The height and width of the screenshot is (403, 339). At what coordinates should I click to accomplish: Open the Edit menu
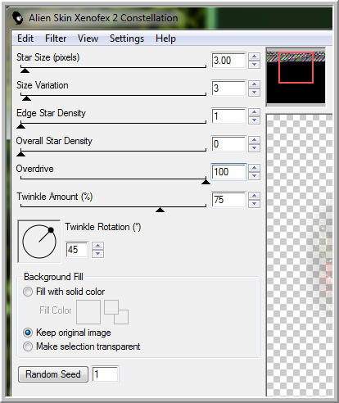(x=25, y=38)
